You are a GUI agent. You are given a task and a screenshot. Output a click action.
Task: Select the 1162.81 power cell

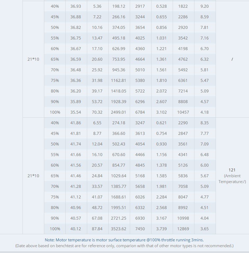(119, 81)
